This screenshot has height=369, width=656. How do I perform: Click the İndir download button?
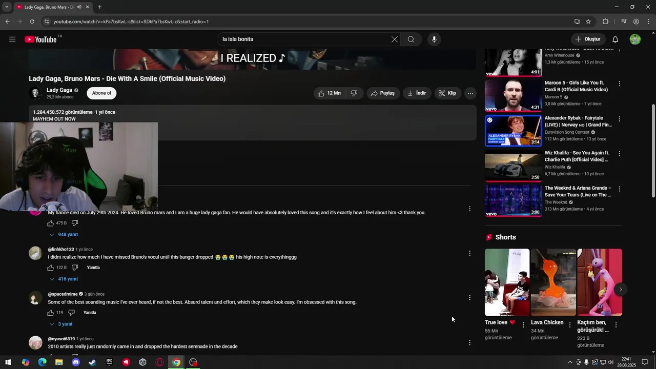click(x=417, y=93)
